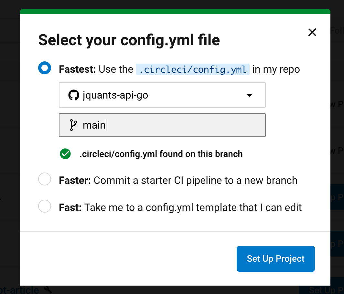Click the bold 'Fastest:' label text
Viewport: 344px width, 294px height.
pos(77,69)
